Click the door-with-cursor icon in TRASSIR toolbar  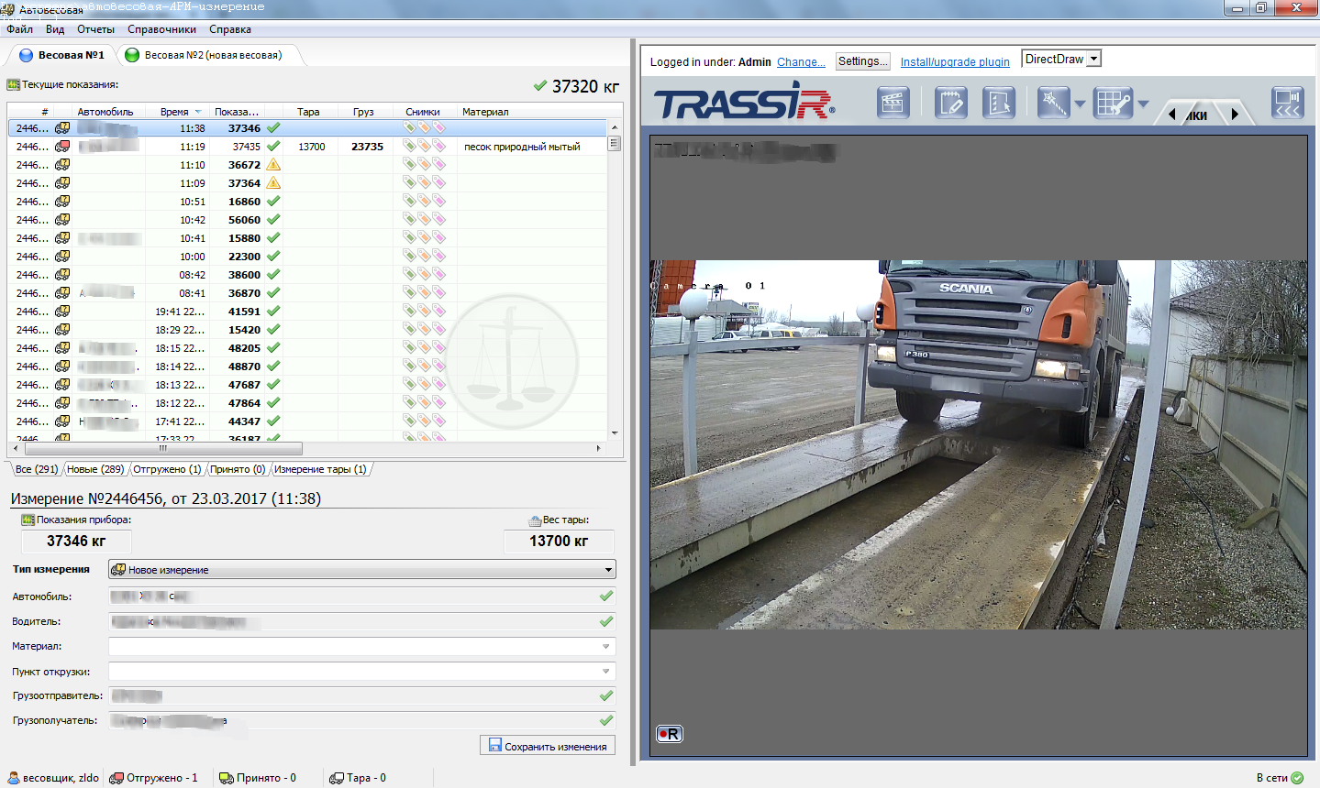coord(998,103)
